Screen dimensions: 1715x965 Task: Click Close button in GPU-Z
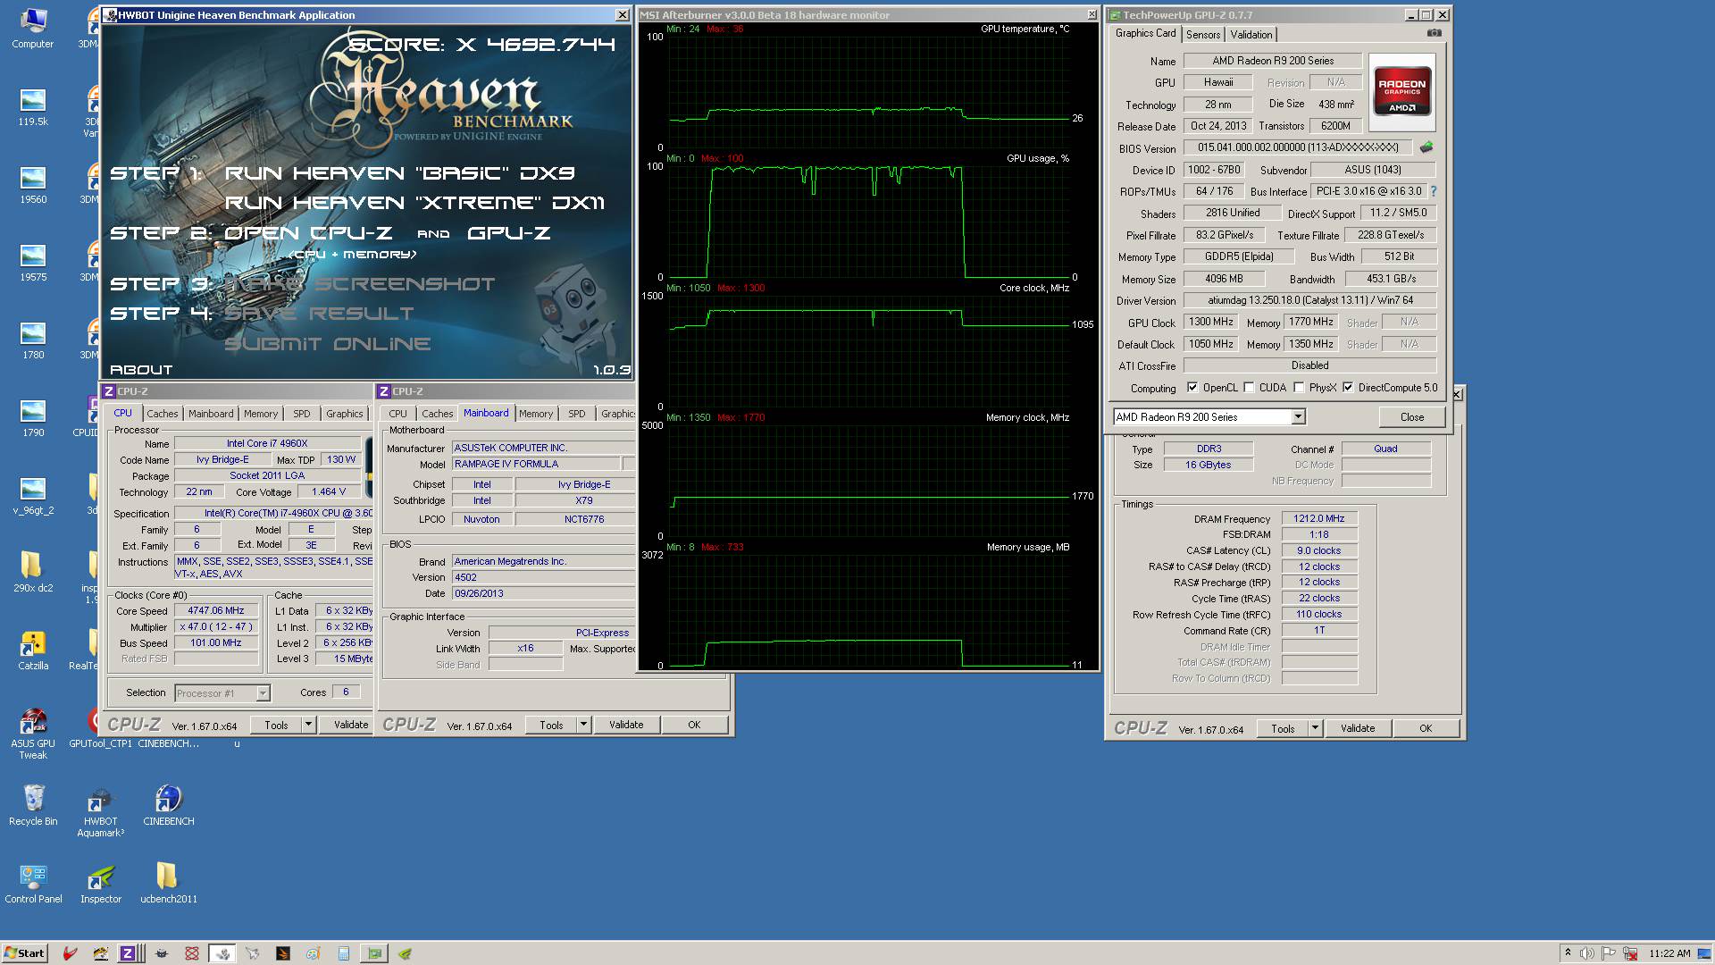[x=1412, y=417]
